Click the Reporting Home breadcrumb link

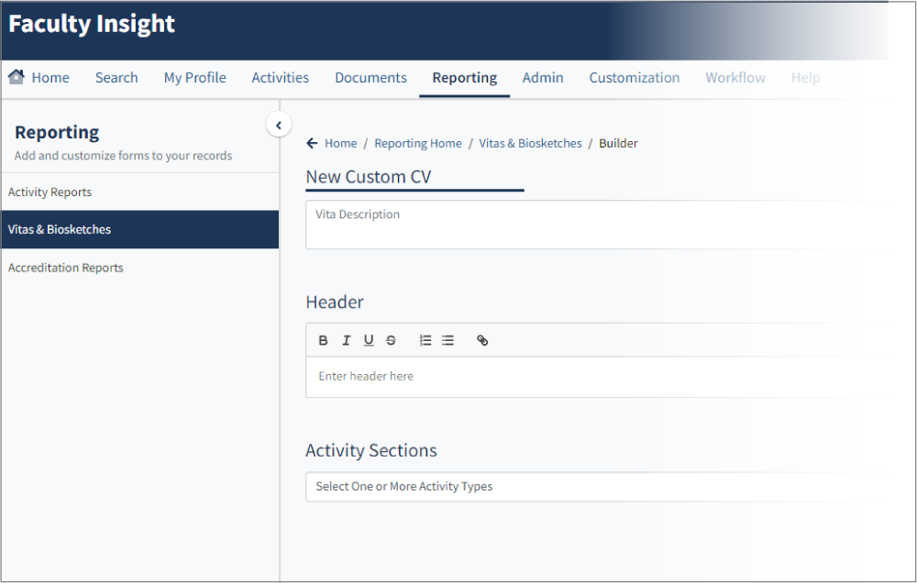click(418, 143)
